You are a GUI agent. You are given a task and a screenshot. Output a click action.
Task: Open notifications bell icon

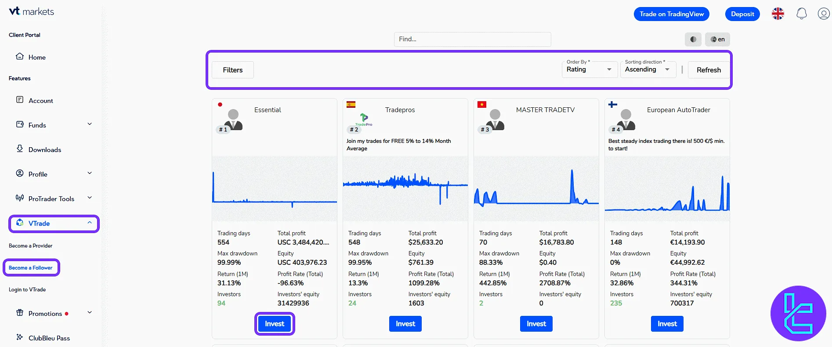click(x=802, y=14)
